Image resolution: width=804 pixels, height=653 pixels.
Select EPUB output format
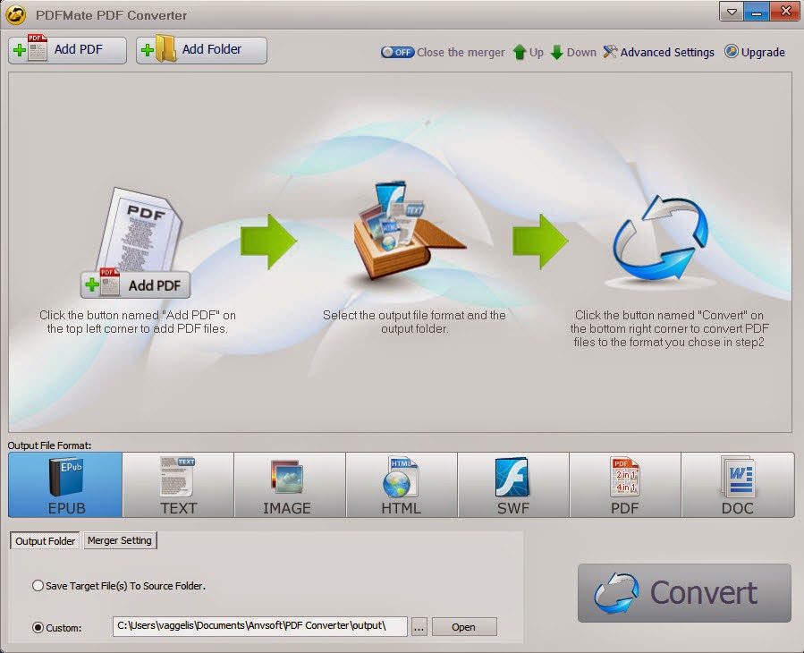point(65,485)
